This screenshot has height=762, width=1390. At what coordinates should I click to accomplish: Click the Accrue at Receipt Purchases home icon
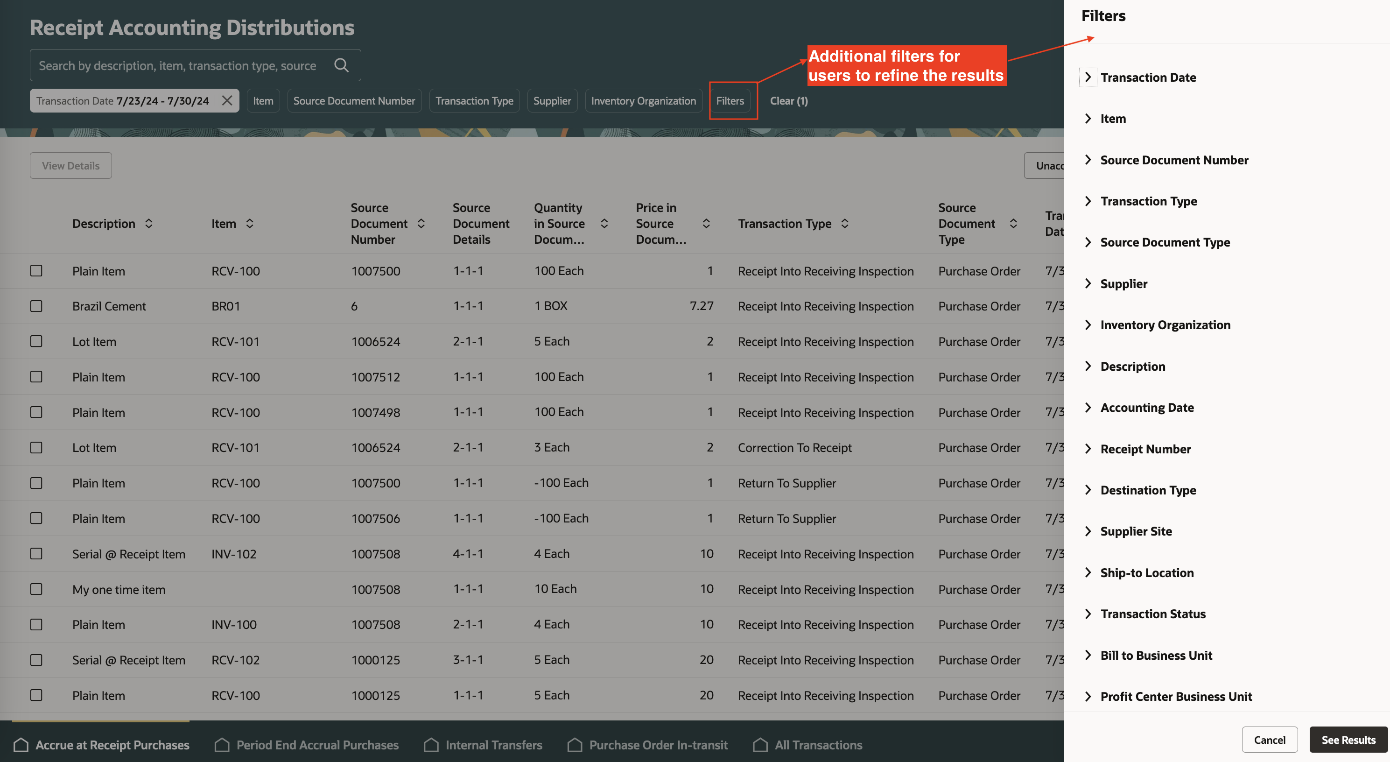pyautogui.click(x=21, y=745)
